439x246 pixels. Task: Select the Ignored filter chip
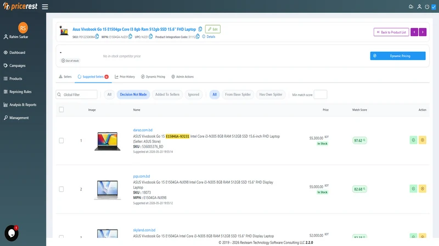[x=194, y=95]
